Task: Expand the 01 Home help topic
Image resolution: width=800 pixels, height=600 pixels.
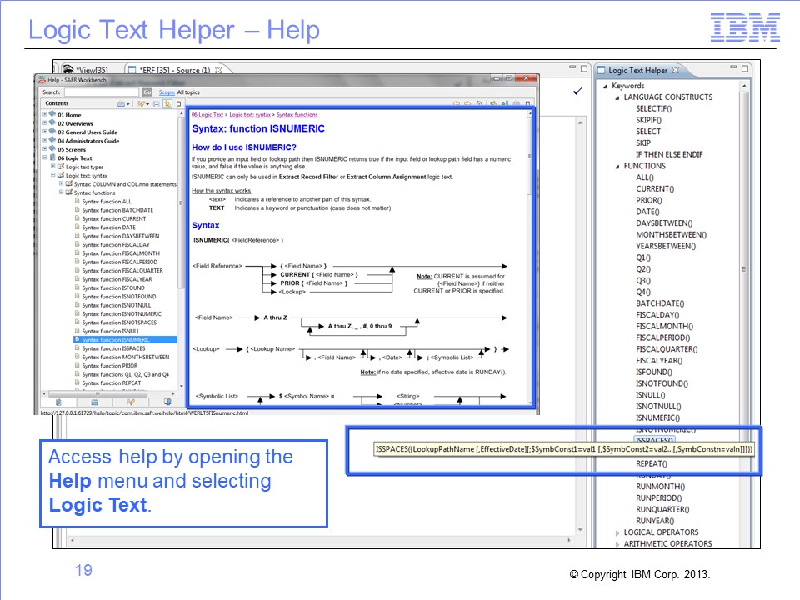Action: click(x=45, y=115)
